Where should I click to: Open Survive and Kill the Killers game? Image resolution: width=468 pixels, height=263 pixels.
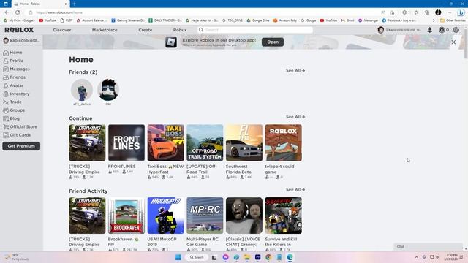283,216
